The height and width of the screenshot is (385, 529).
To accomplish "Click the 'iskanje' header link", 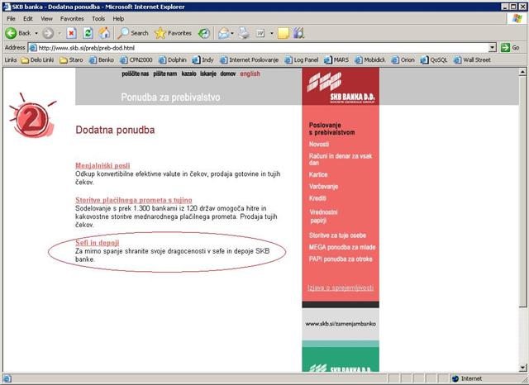I will tap(207, 74).
